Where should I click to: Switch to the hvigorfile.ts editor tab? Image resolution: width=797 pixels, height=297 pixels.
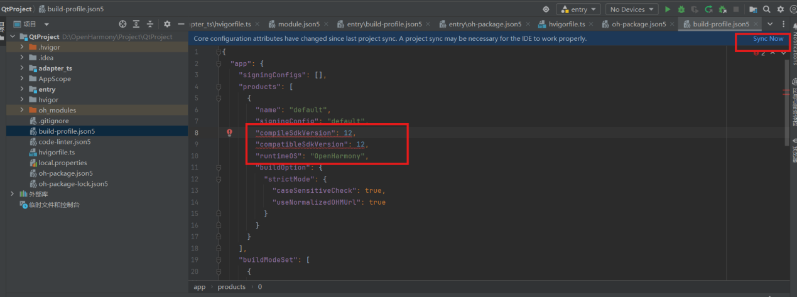point(567,24)
